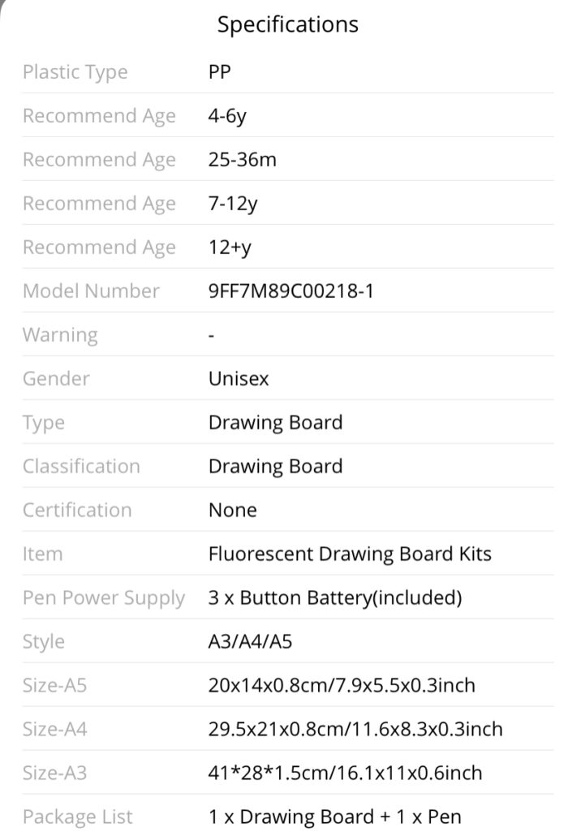Tap model number 9FF7M89C00218-1
Image resolution: width=568 pixels, height=836 pixels.
291,291
